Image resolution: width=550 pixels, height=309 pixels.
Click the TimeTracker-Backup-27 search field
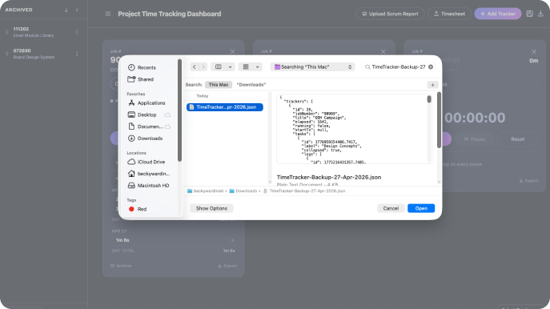coord(398,66)
